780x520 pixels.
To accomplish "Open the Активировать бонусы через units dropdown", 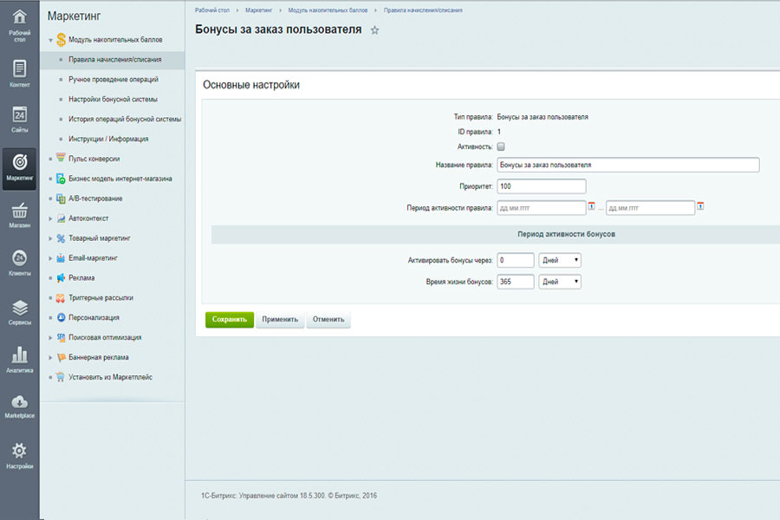I will tap(560, 260).
